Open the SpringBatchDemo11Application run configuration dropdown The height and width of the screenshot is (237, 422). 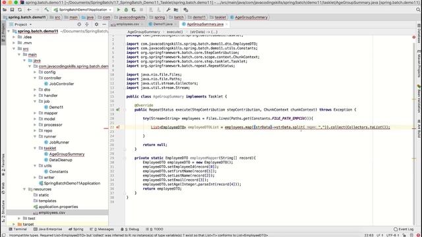pos(82,10)
